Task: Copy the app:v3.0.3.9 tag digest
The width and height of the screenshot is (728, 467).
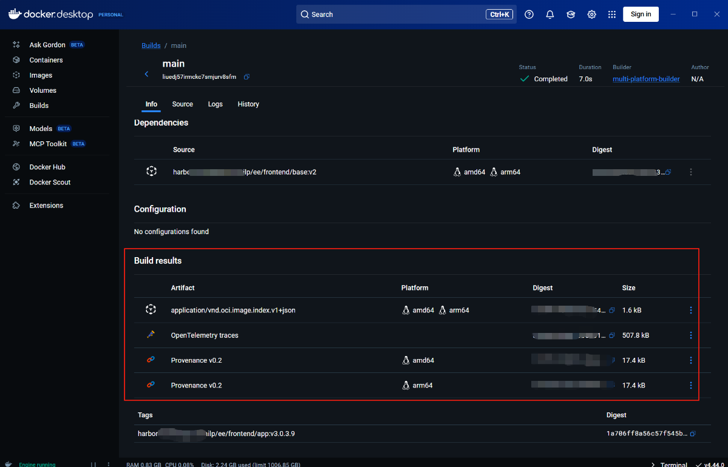Action: point(693,434)
